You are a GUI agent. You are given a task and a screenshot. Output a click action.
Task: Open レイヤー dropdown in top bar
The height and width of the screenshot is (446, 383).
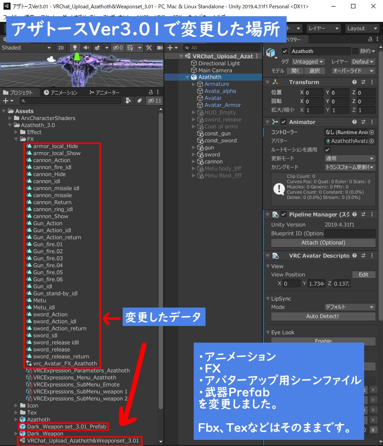pos(323,28)
